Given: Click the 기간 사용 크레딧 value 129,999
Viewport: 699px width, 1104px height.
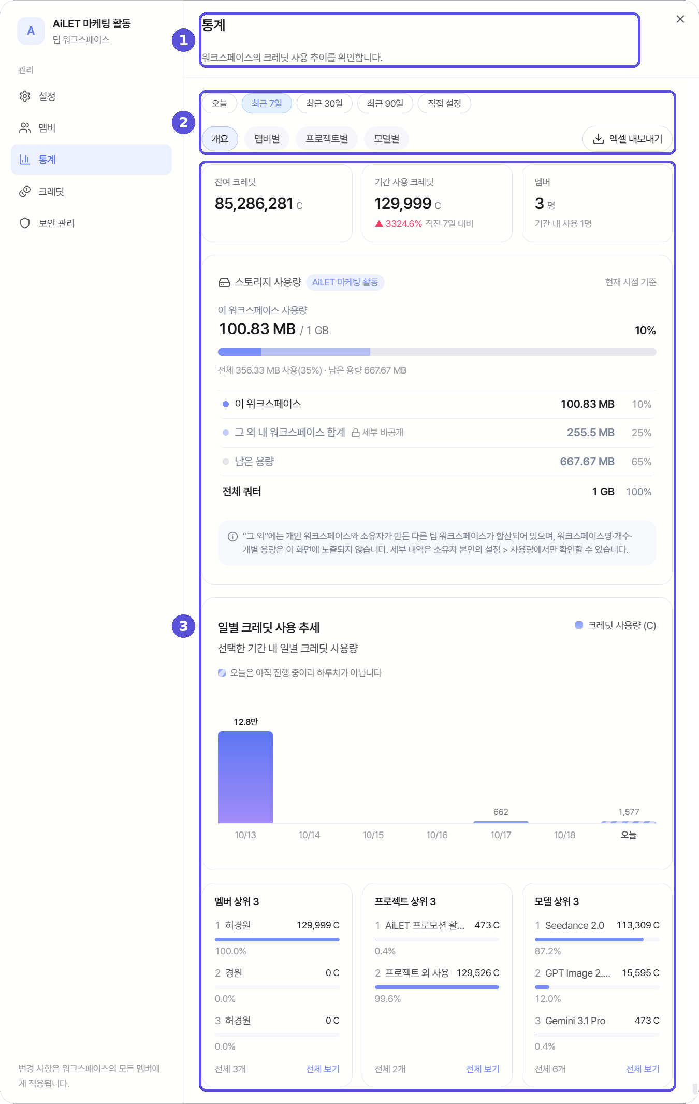Looking at the screenshot, I should [403, 204].
